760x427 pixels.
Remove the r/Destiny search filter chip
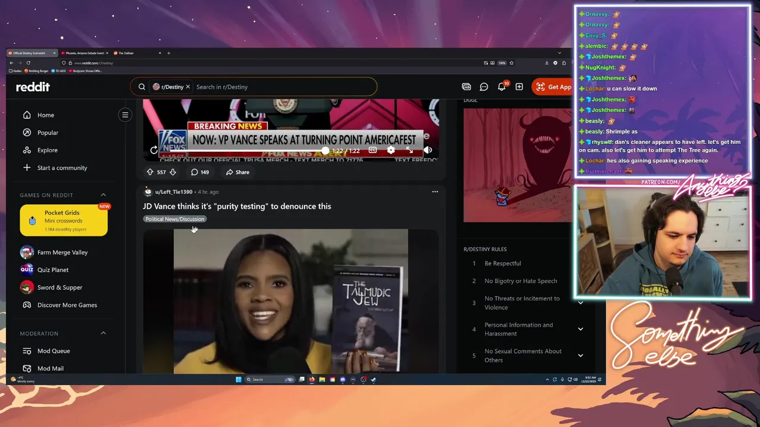click(188, 87)
